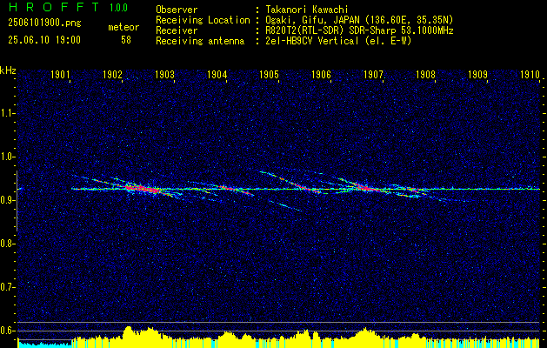Click the 1906 time marker

click(321, 74)
